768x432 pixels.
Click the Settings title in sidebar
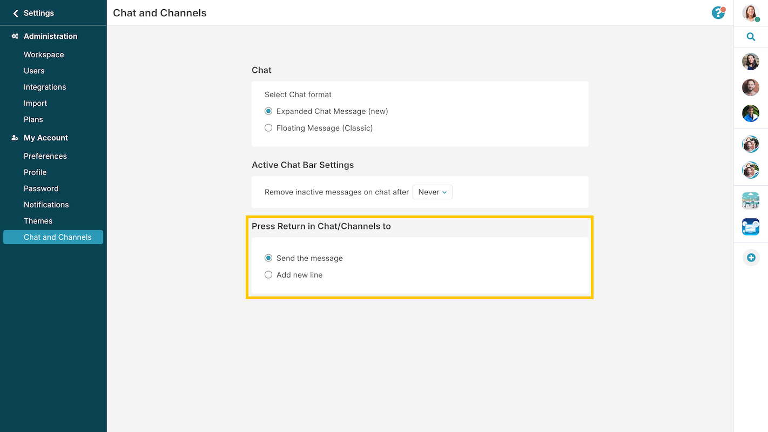[39, 13]
